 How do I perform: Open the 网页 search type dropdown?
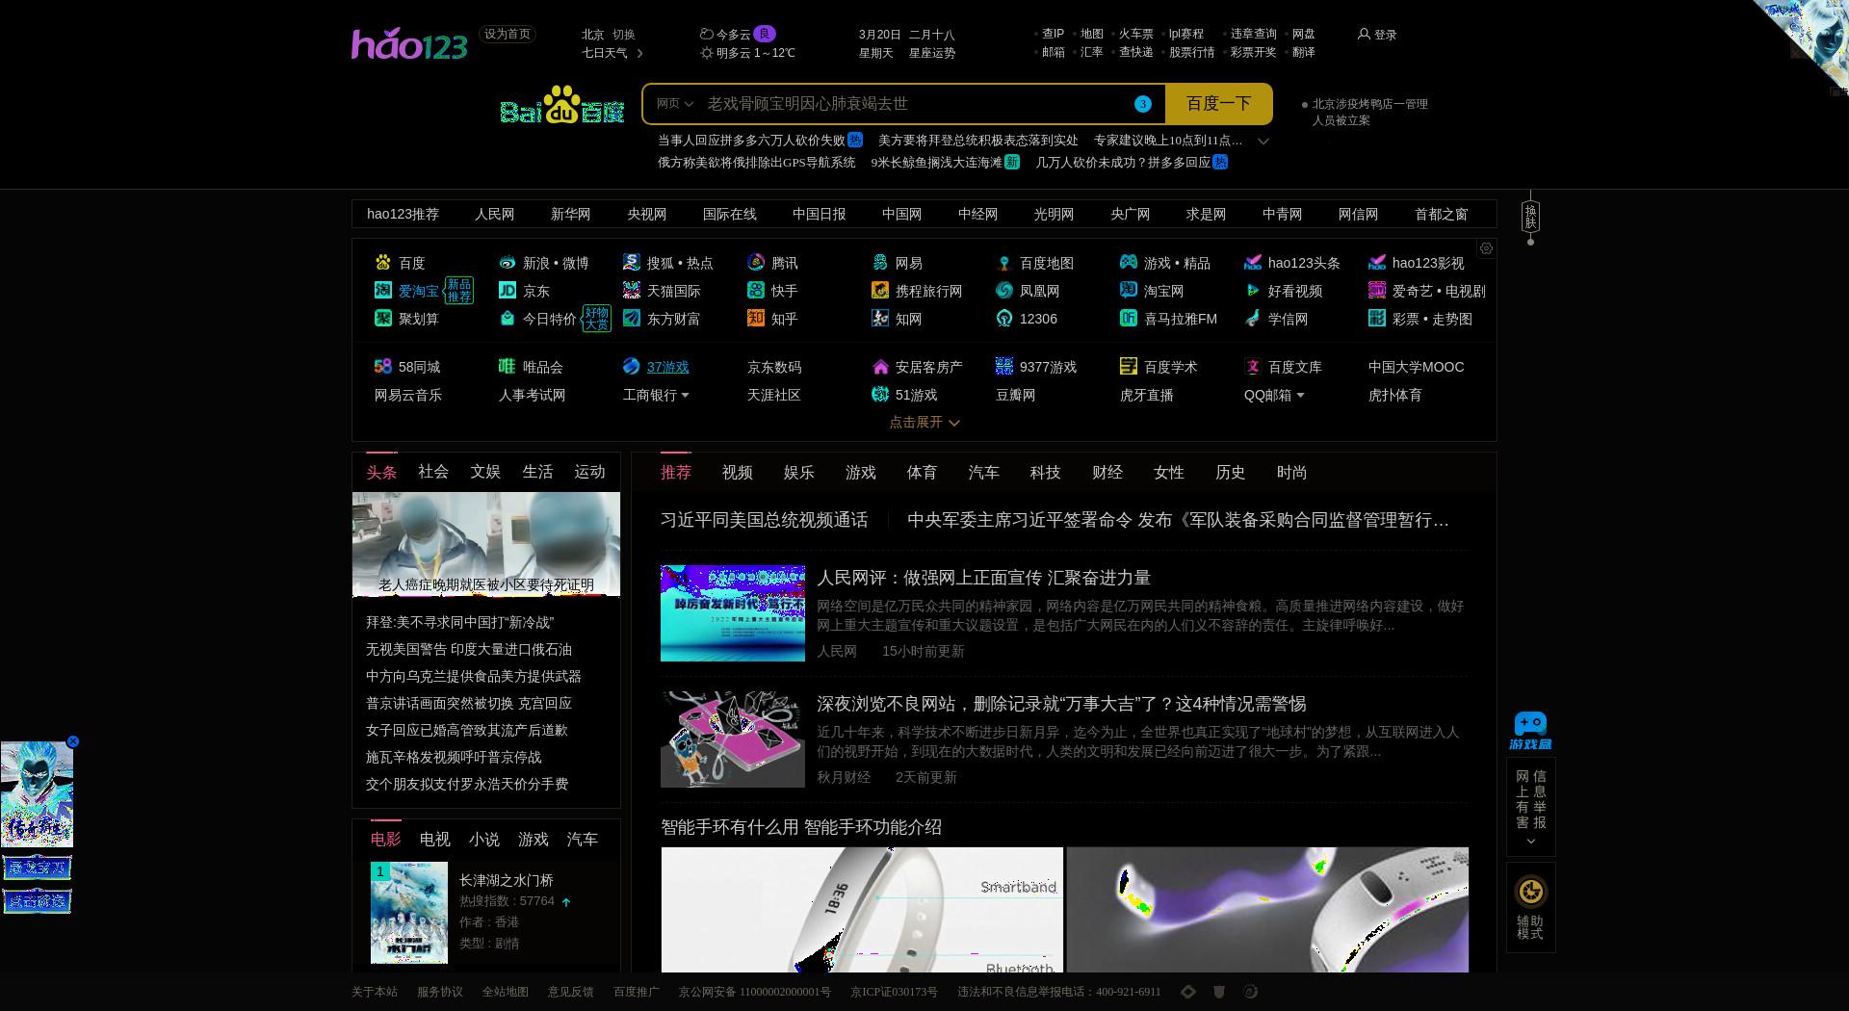[x=674, y=104]
